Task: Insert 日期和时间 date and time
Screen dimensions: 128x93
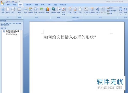Action: [112, 11]
